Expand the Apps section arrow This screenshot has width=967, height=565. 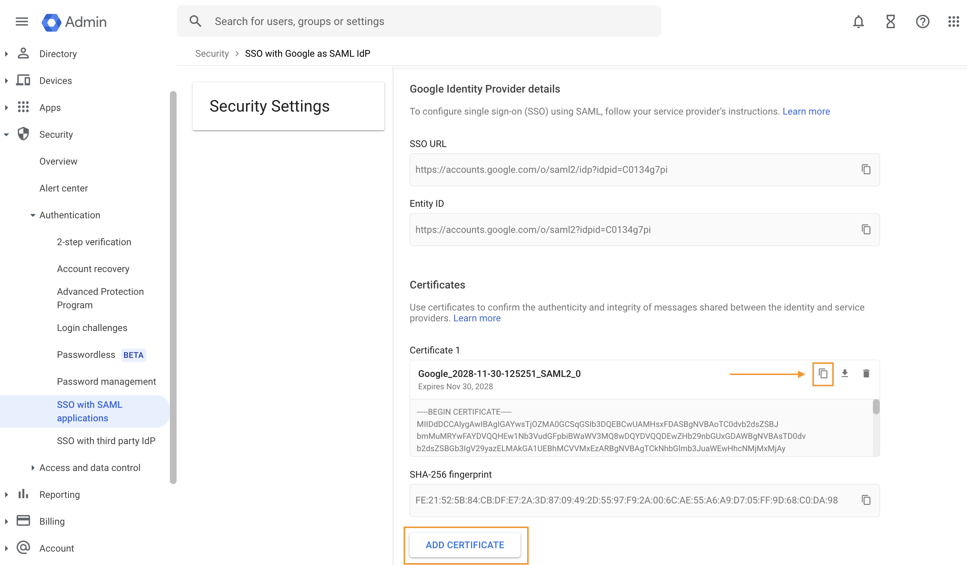[6, 108]
